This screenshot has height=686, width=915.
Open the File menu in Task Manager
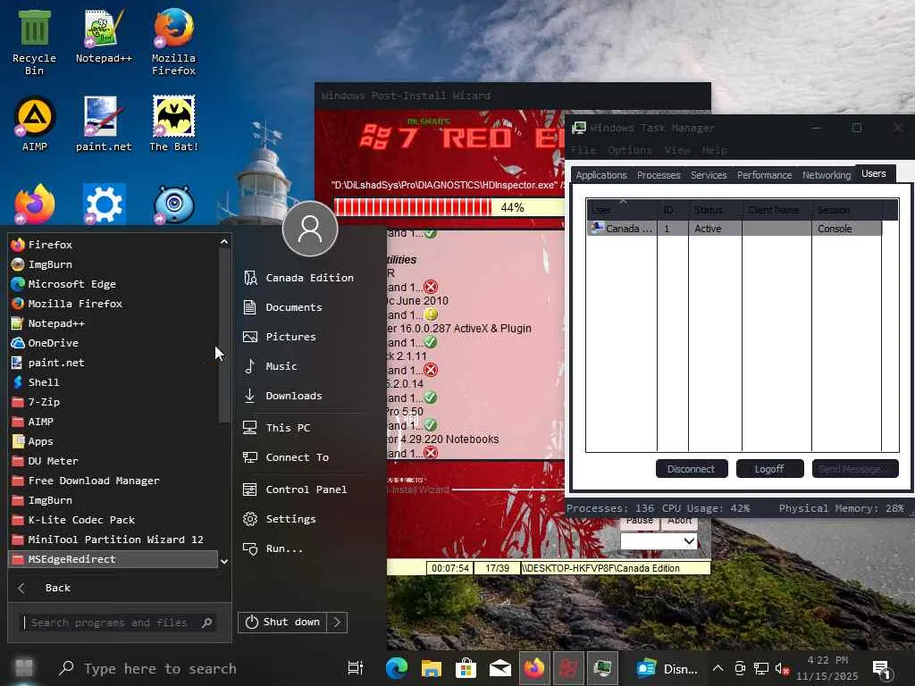[x=583, y=150]
